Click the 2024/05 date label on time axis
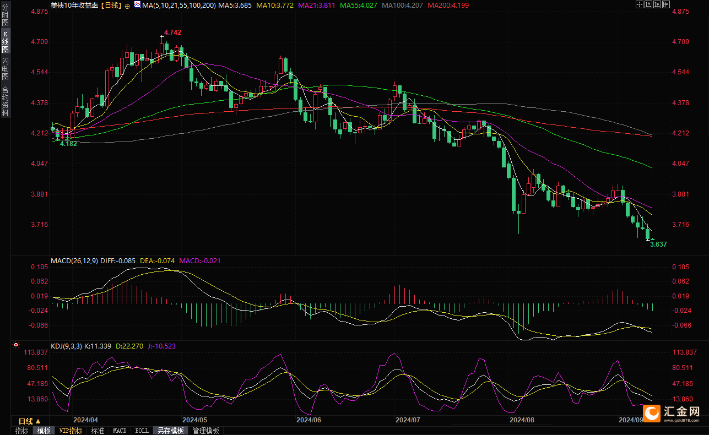Viewport: 709px width, 435px height. click(x=196, y=419)
